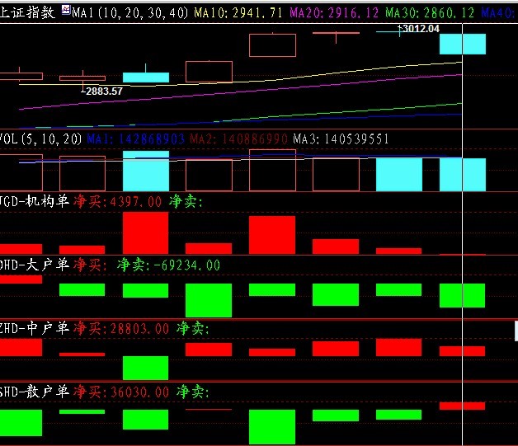Screen dimensions: 518x446
Task: Click the 3012.04 high price marker
Action: pyautogui.click(x=418, y=29)
